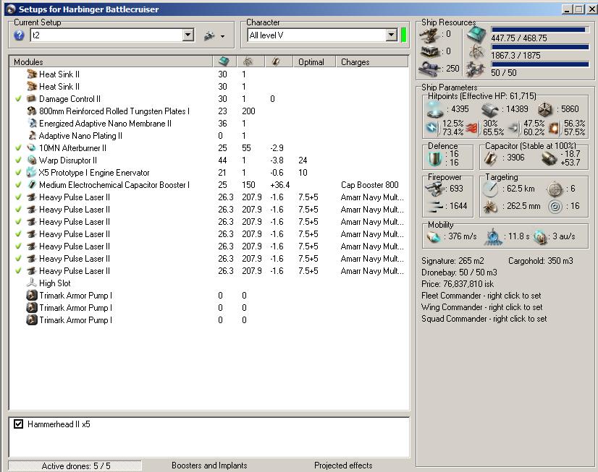Open the wrench tool dropdown arrow
Screen dimensions: 598x472
pyautogui.click(x=222, y=36)
